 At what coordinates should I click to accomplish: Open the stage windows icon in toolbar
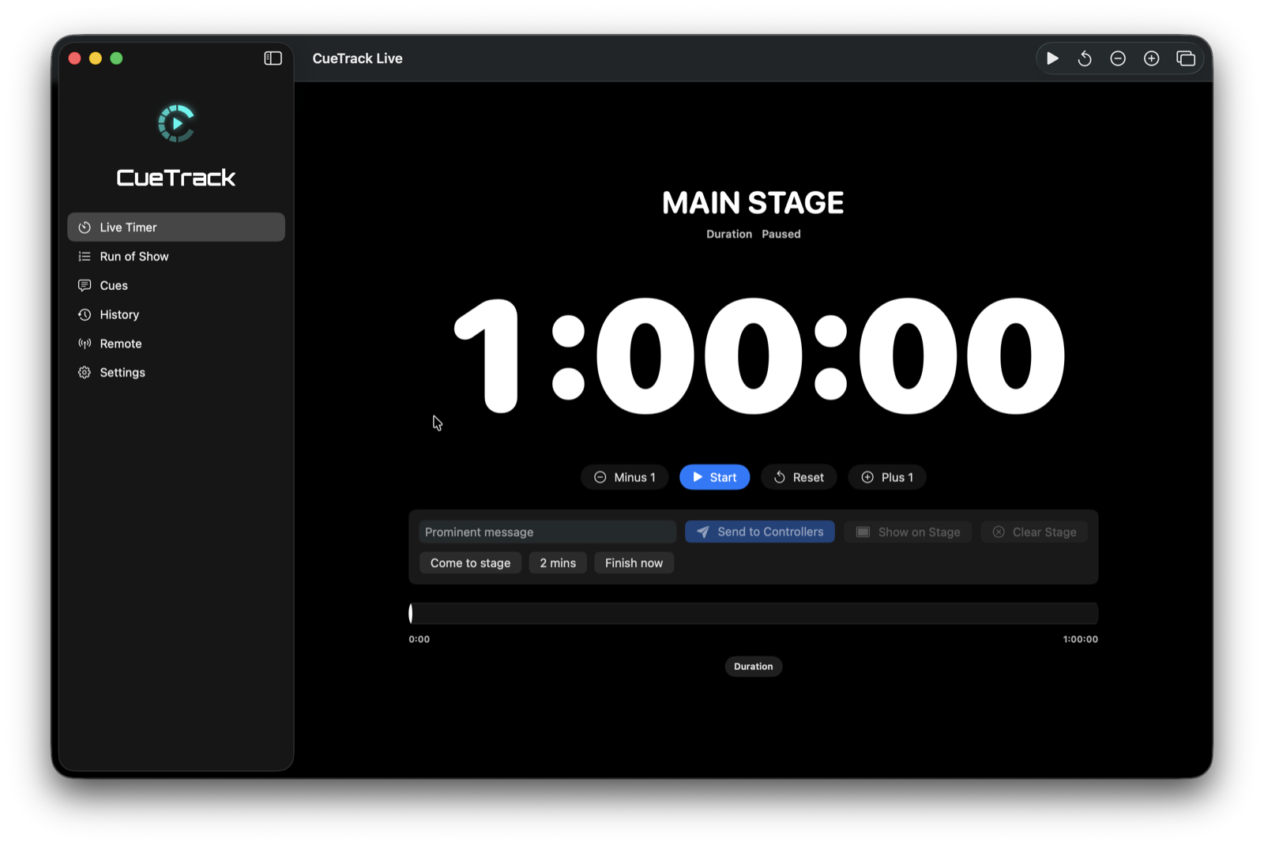pos(1186,58)
